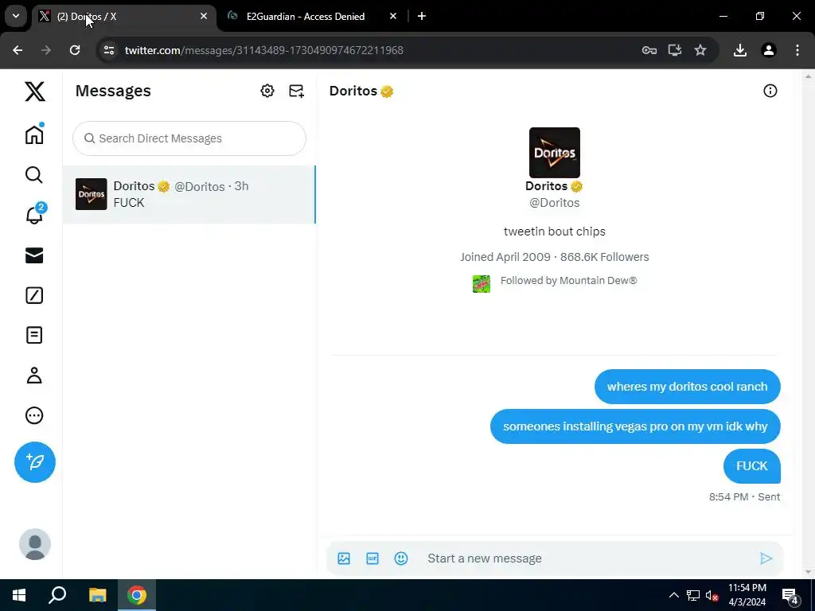
Task: Open the Grok slash icon
Action: (34, 295)
